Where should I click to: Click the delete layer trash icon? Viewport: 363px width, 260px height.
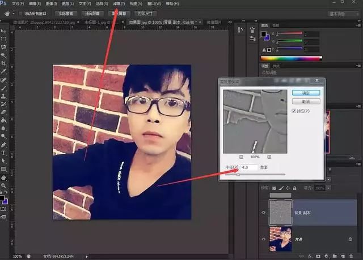(x=352, y=256)
